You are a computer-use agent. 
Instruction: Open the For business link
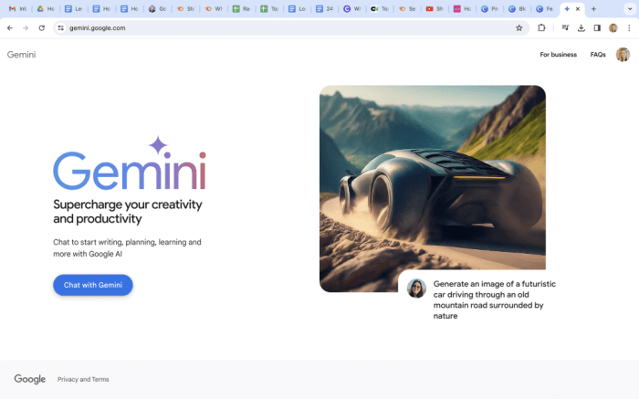[558, 55]
